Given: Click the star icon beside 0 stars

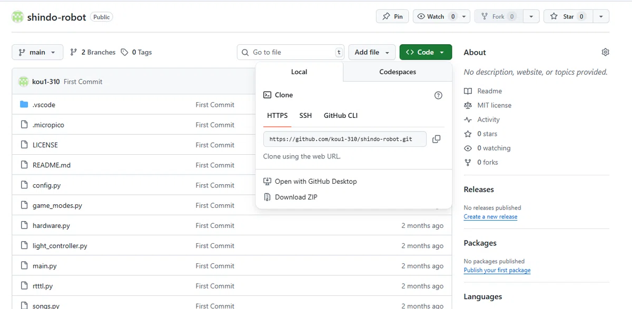Looking at the screenshot, I should coord(468,134).
